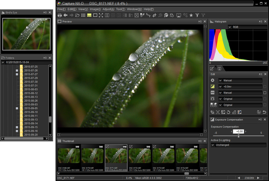Viewport: 269px width, 181px height.
Task: Click the filter funnel icon in the toolbar
Action: pos(197,15)
